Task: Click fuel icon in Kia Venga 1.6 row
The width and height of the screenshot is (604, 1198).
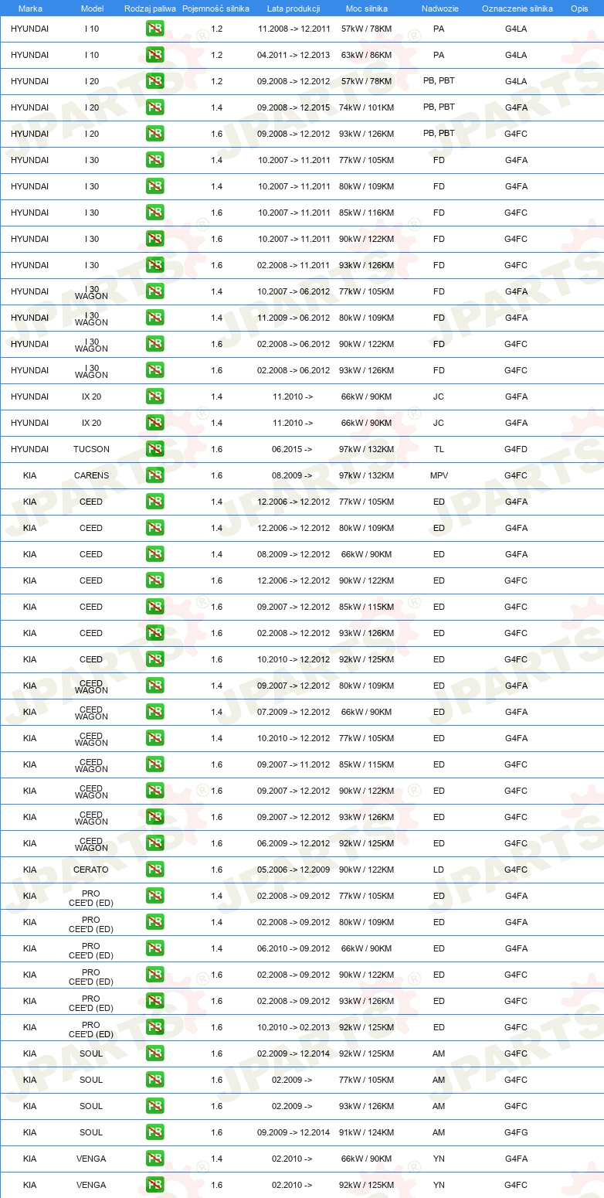Action: [154, 1185]
